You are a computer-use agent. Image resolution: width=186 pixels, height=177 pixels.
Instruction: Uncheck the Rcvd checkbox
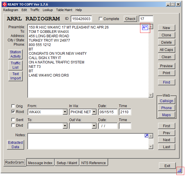[13, 112]
